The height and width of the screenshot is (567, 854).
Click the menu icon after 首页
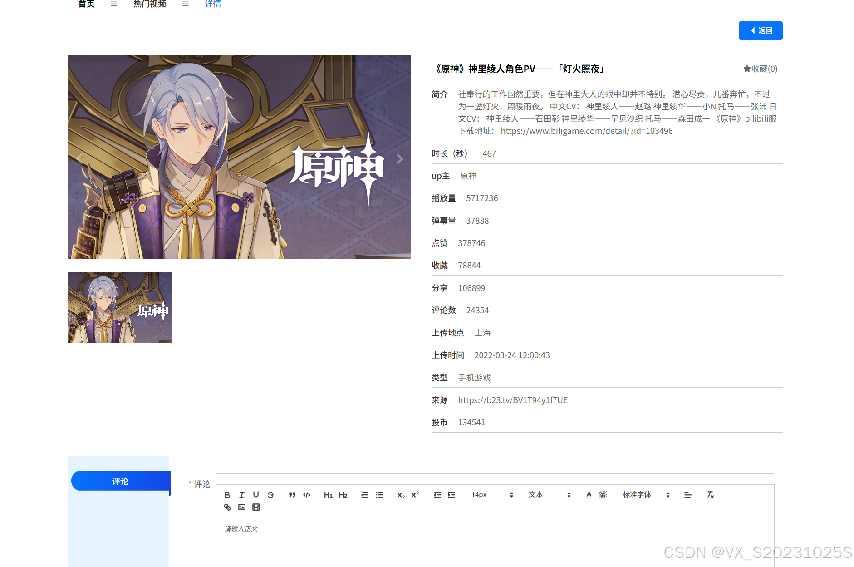[114, 4]
